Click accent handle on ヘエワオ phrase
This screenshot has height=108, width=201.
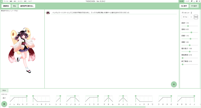[x=98, y=96]
